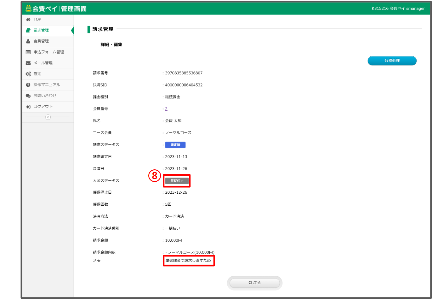Click the メール管理 envelope icon

28,63
